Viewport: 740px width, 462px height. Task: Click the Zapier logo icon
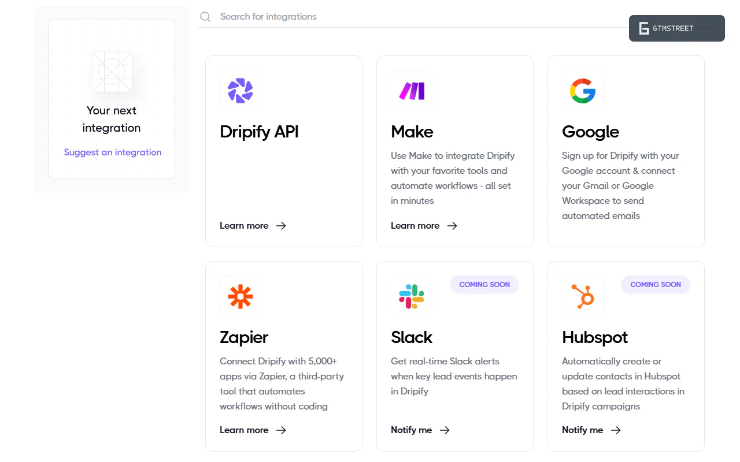point(240,296)
